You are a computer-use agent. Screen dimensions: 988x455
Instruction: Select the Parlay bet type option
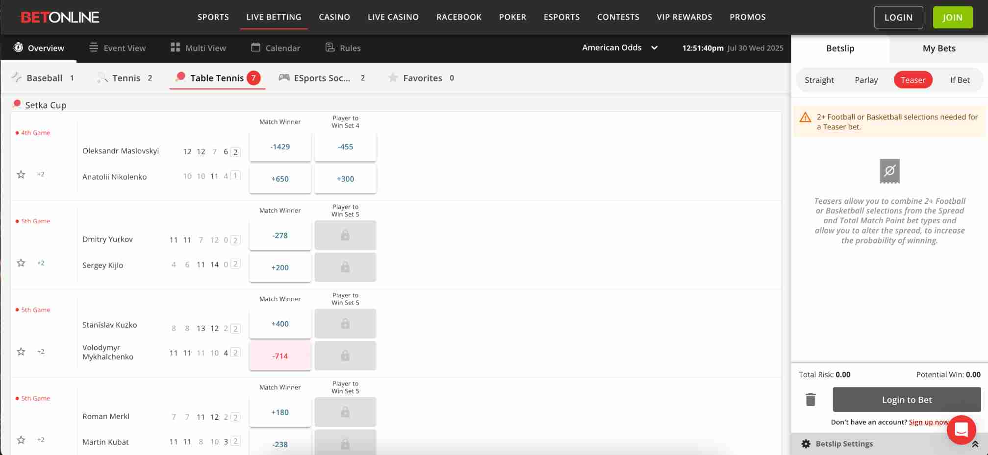866,80
